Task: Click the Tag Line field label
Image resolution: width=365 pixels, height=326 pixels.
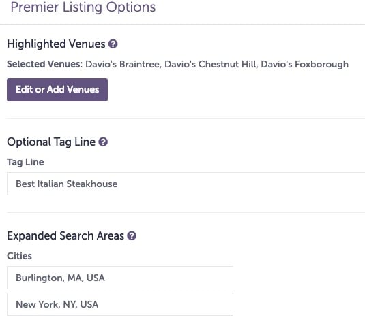Action: click(x=25, y=162)
